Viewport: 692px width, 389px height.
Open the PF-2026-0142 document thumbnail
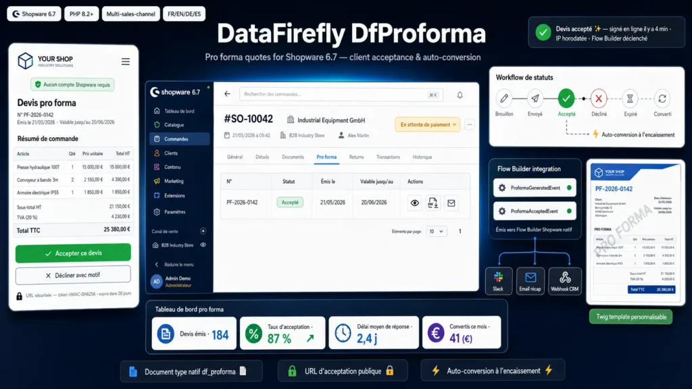coord(635,232)
